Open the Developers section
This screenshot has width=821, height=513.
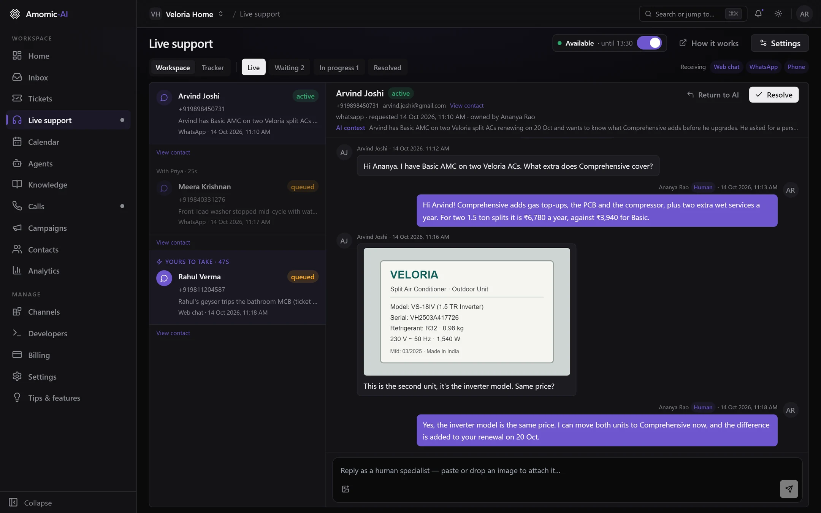[x=68, y=334]
